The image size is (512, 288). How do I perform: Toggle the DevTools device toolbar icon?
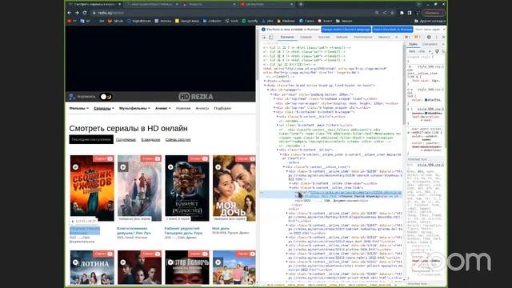[271, 38]
